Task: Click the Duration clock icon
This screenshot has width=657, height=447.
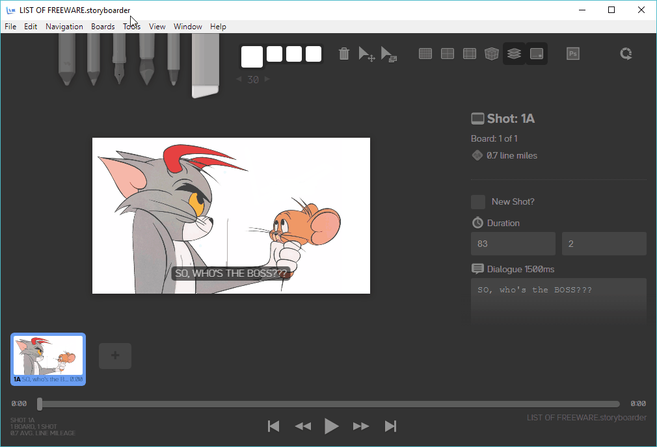Action: pyautogui.click(x=477, y=223)
